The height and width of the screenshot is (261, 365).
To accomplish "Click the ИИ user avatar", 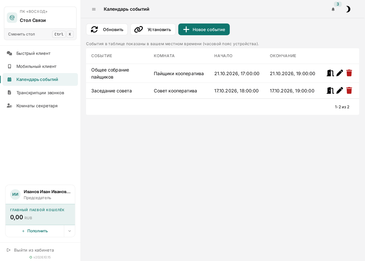I will coord(15,194).
